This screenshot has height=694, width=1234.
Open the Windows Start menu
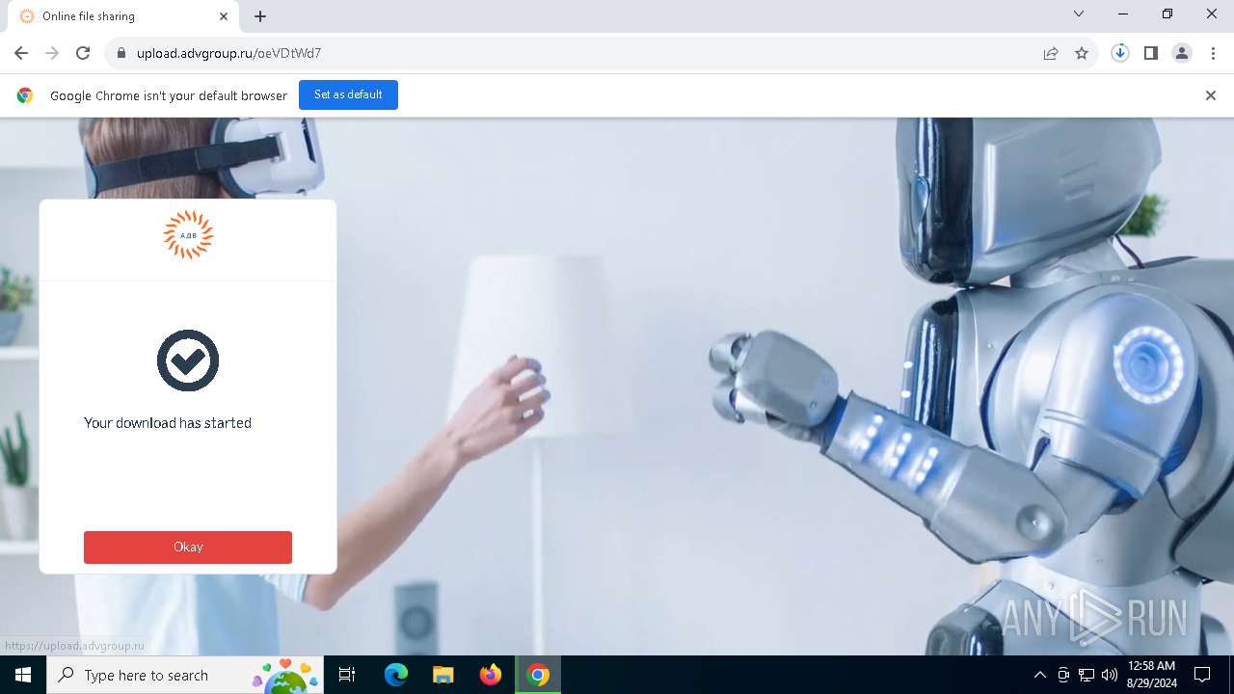23,675
